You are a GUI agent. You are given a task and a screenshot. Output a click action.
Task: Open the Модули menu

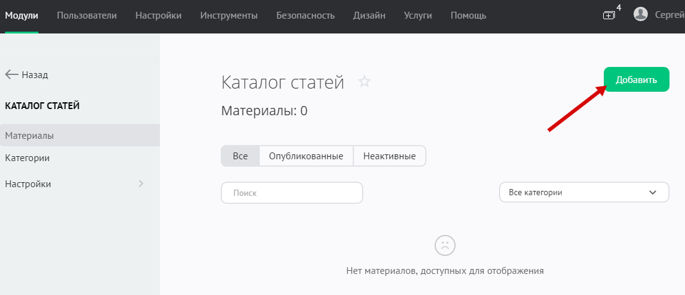pos(21,15)
